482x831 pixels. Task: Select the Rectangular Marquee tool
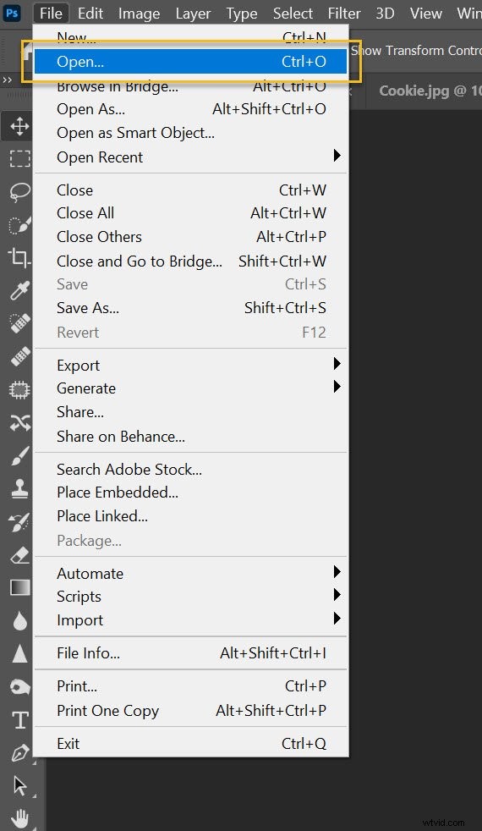click(x=19, y=158)
